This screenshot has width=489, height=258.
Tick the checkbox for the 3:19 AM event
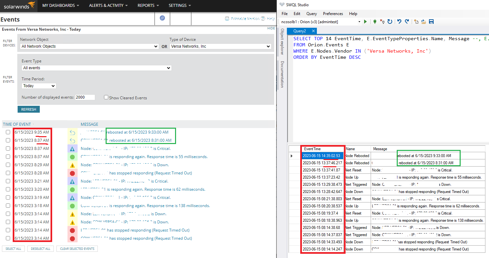(8, 198)
